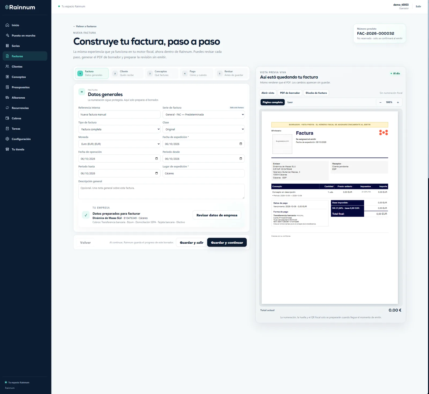Click Lugar de expedición field
Image resolution: width=429 pixels, height=394 pixels.
[204, 173]
